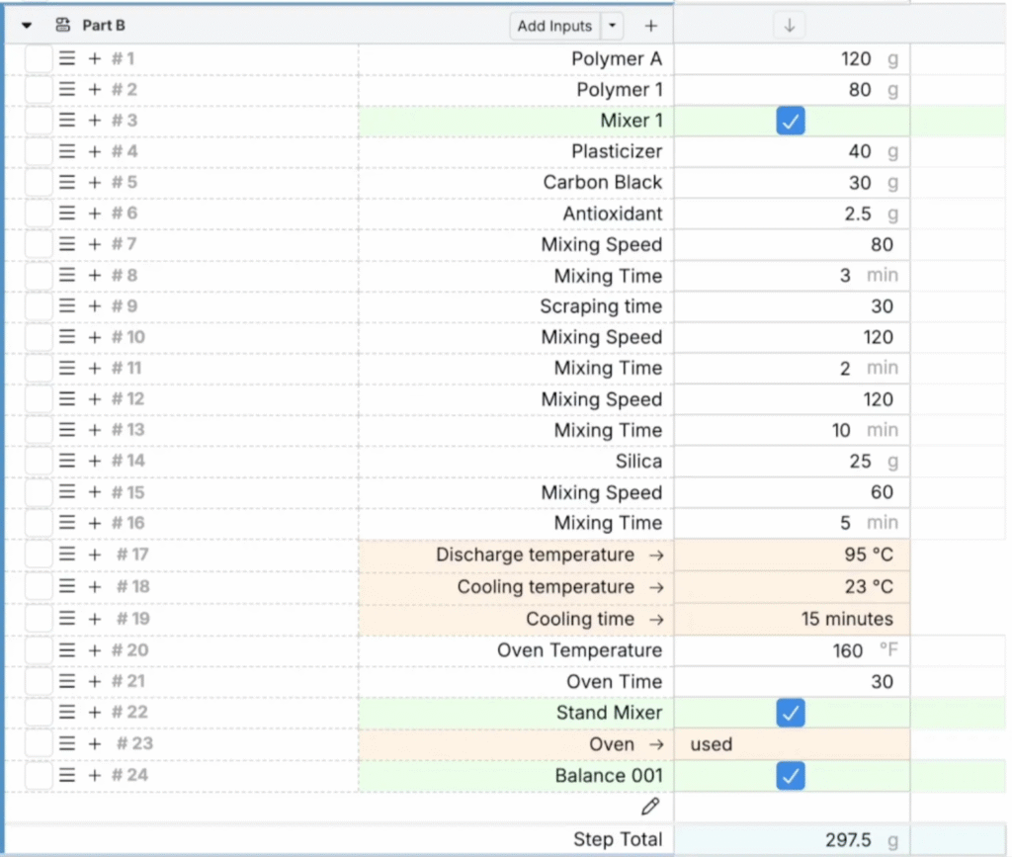Click the down arrow icon in column header
This screenshot has height=857, width=1012.
point(789,27)
